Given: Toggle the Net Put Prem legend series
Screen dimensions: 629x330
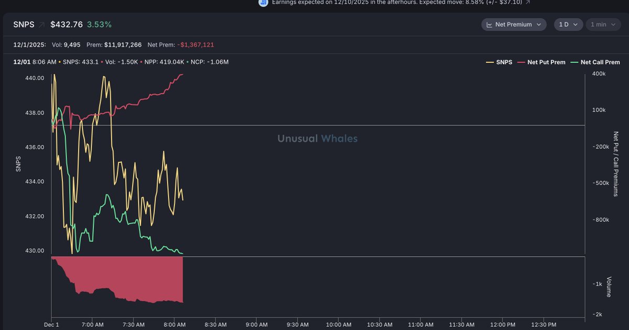Looking at the screenshot, I should (x=542, y=62).
